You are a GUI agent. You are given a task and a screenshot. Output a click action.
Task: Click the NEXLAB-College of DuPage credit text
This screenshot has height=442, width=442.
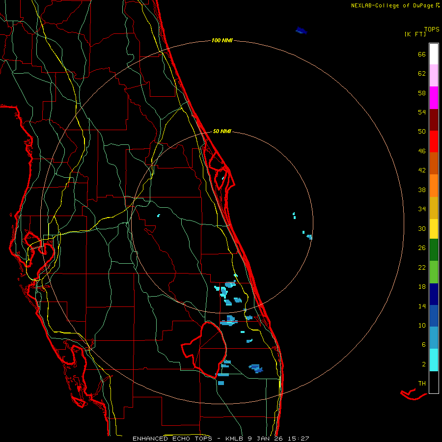(392, 5)
